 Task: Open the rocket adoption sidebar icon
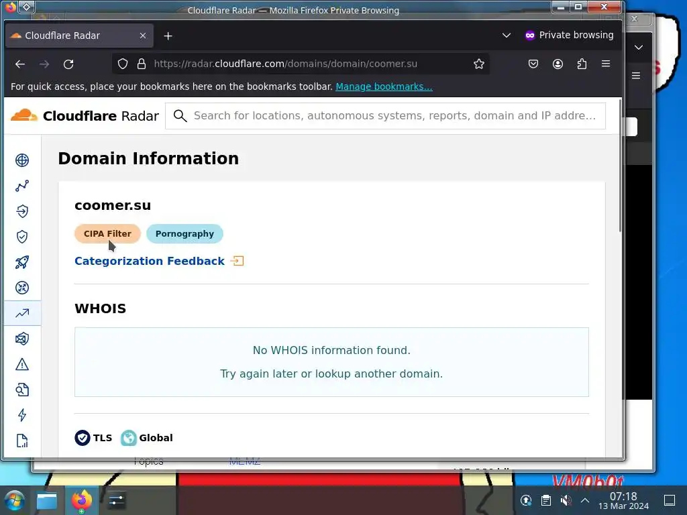(x=22, y=262)
